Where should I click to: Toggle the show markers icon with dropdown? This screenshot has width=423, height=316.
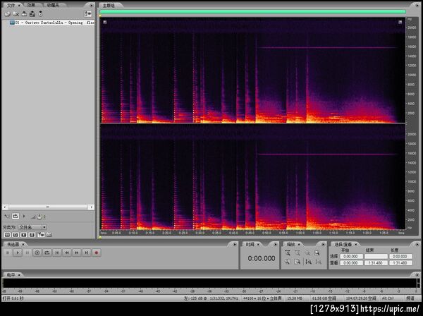coord(41,235)
